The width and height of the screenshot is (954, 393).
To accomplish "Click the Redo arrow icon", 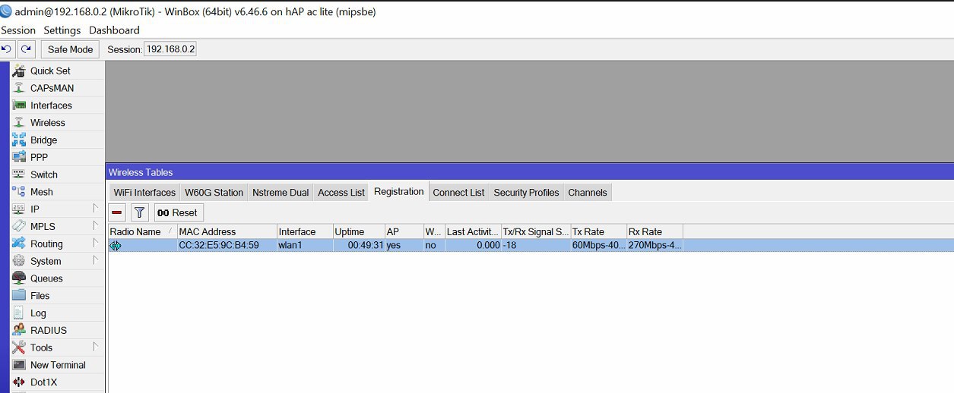I will click(27, 49).
